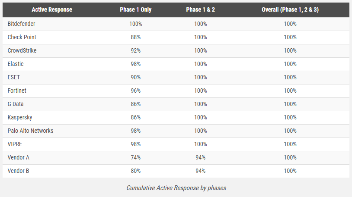Click the Cumulative Active Response caption text
The width and height of the screenshot is (352, 197).
[x=176, y=188]
